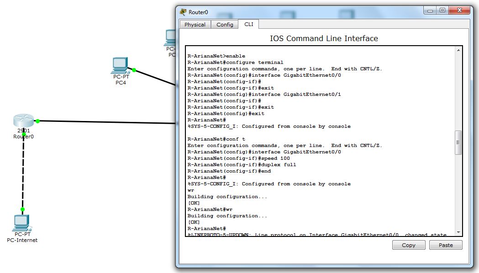Click the CLI scrollbar thumb
Screen dimensions: 479x273
pyautogui.click(x=458, y=142)
